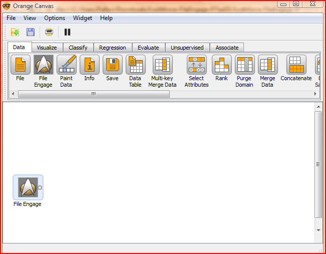
Task: Minimize the Orange Canvas window
Action: click(x=283, y=4)
